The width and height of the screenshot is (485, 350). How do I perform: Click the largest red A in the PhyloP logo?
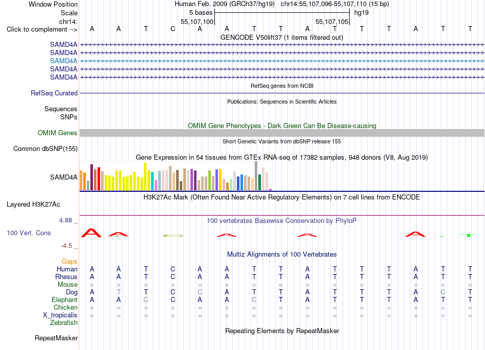tap(91, 233)
